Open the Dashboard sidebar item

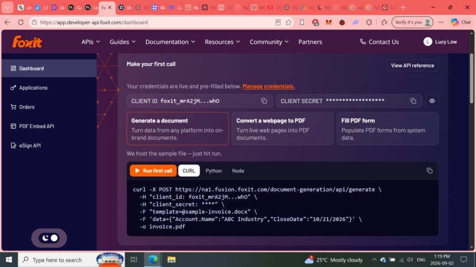49,68
